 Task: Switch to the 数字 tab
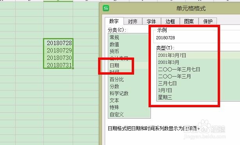coord(114,21)
